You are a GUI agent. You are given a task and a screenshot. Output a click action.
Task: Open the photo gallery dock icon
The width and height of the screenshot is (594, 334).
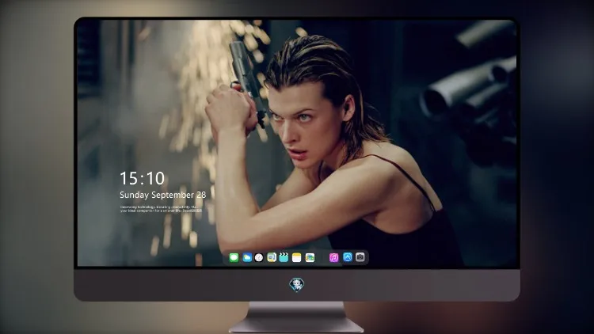point(310,257)
